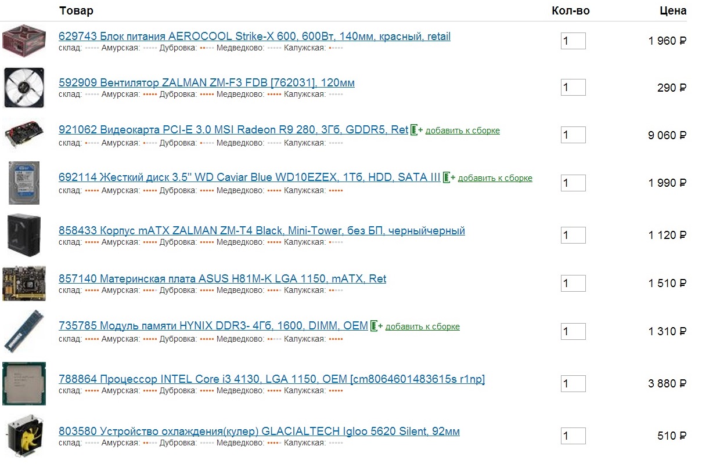
Task: Click 'добавить к сборке' for HYNIX memory
Action: pos(423,327)
